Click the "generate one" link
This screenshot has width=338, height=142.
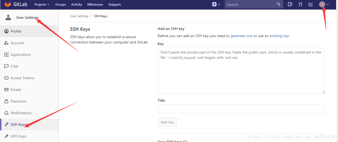click(x=241, y=36)
